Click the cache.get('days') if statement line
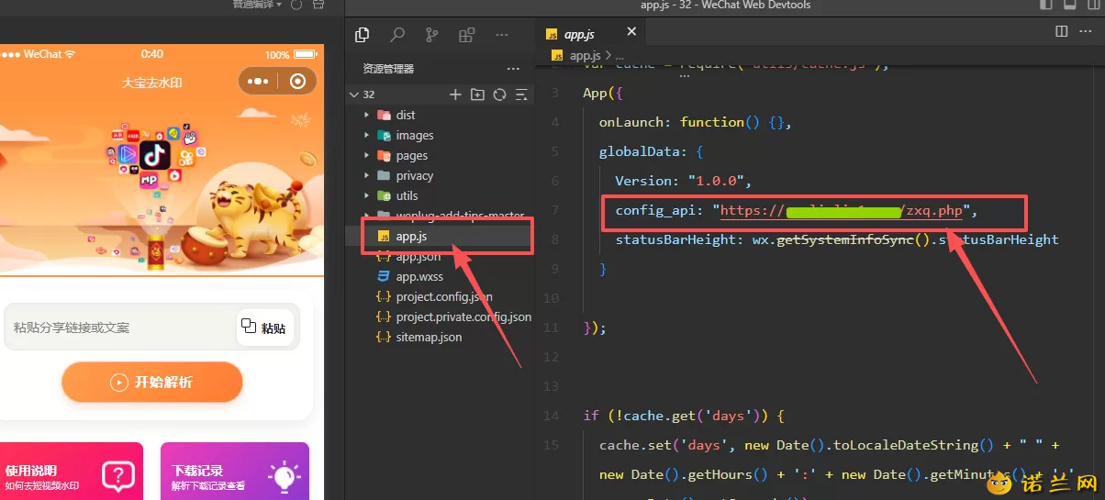 (684, 416)
